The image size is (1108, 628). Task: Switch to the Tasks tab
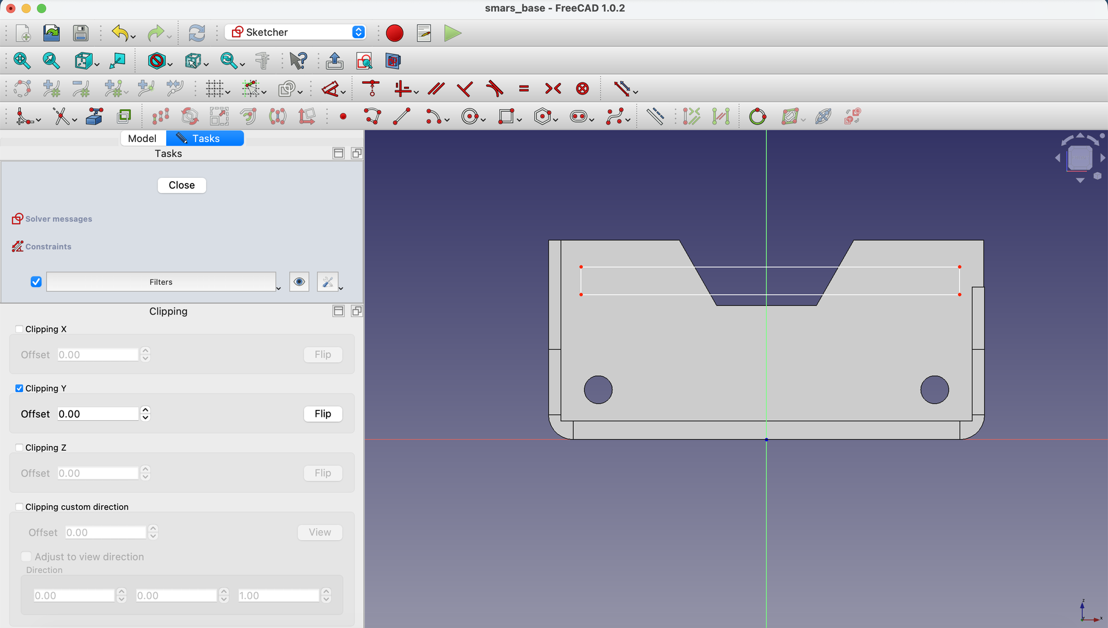pyautogui.click(x=205, y=139)
